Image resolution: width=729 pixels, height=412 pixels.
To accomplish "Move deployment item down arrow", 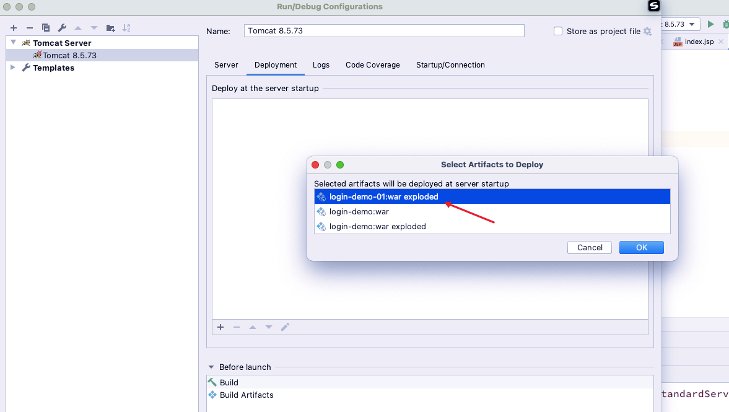I will tap(269, 327).
